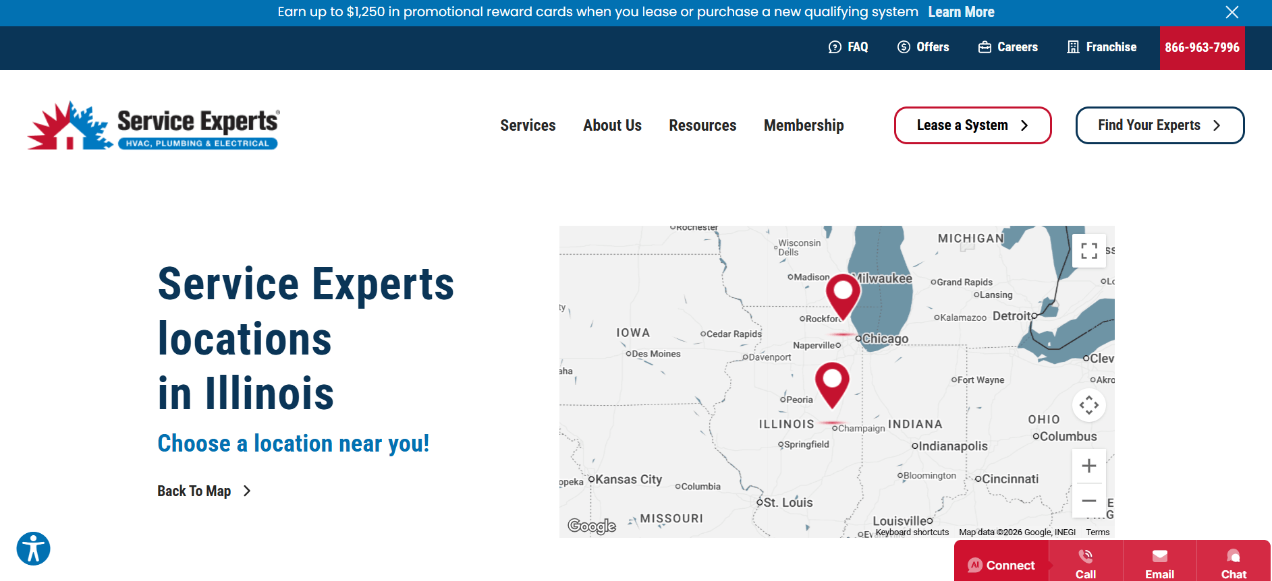Open Keyboard shortcuts for the map
Image resolution: width=1272 pixels, height=581 pixels.
point(912,532)
